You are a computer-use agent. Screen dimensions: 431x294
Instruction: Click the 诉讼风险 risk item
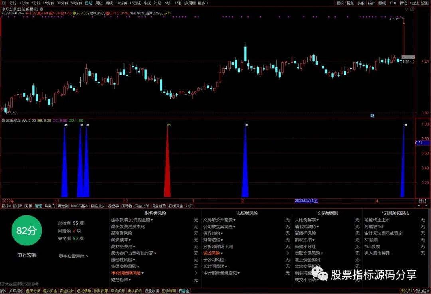212,253
